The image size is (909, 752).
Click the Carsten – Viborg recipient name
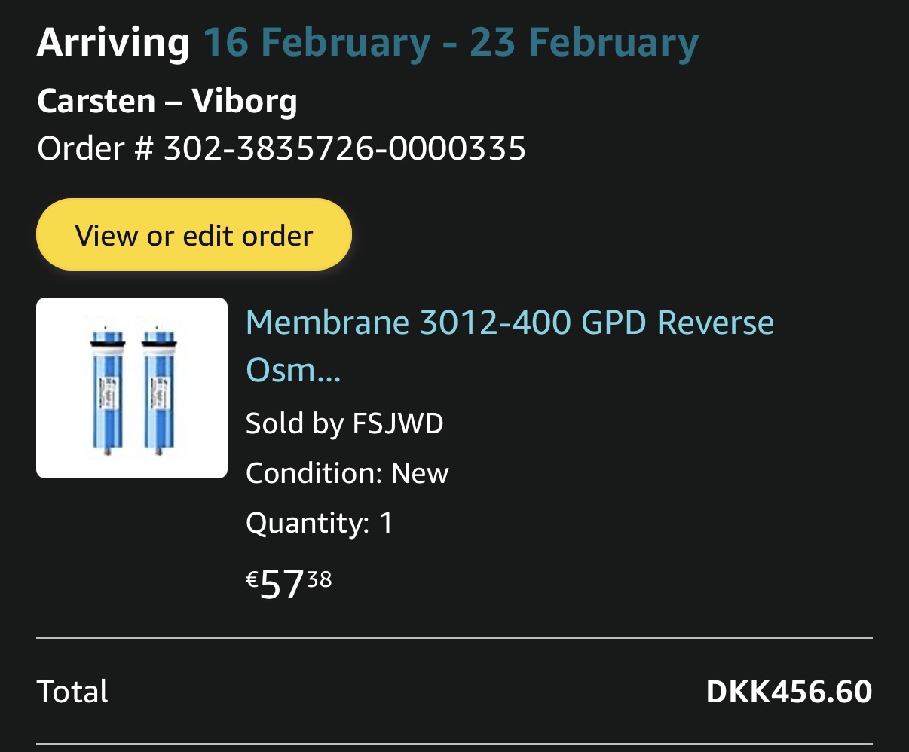coord(167,101)
